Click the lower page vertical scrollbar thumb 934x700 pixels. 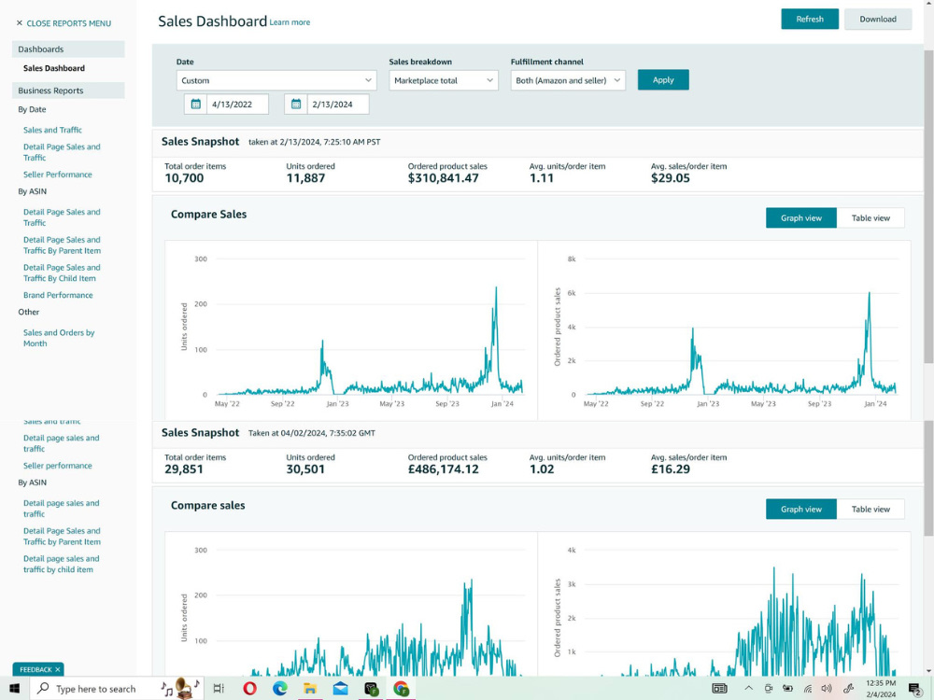click(928, 478)
